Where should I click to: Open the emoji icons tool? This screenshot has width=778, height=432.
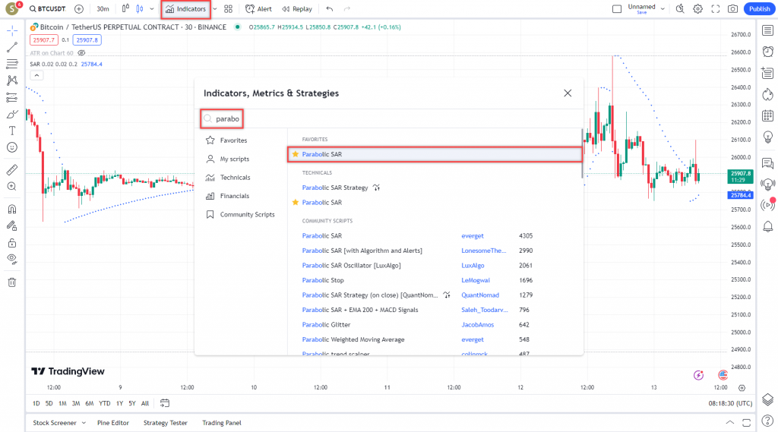pyautogui.click(x=12, y=147)
